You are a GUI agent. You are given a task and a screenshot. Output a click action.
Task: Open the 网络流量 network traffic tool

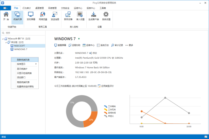click(x=43, y=16)
